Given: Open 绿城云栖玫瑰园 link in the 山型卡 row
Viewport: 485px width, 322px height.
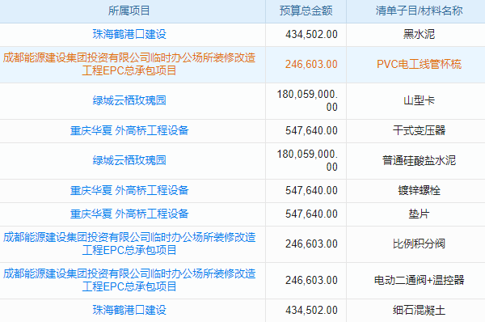Looking at the screenshot, I should (129, 100).
